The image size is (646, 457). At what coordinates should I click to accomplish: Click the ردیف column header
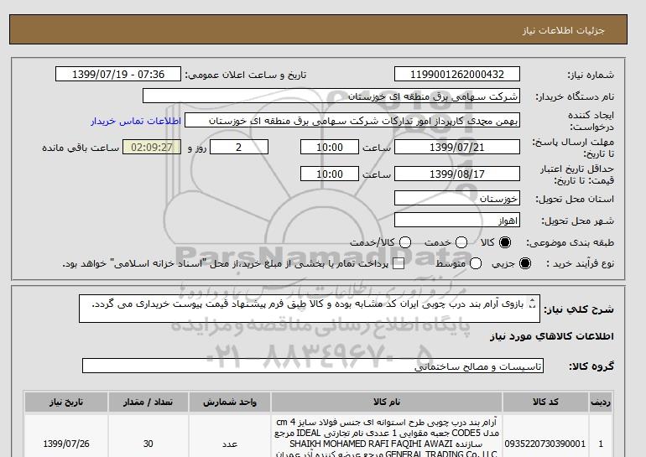point(601,402)
